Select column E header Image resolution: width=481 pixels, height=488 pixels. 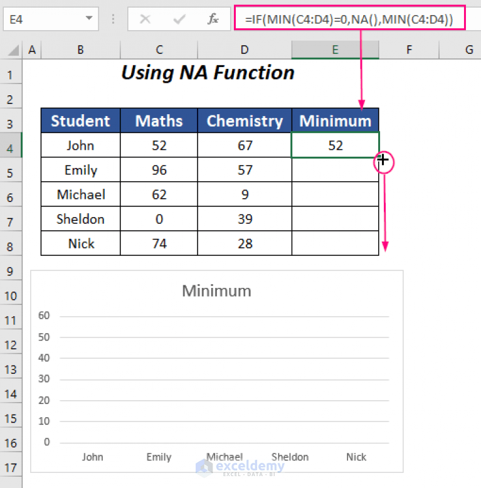tap(335, 50)
